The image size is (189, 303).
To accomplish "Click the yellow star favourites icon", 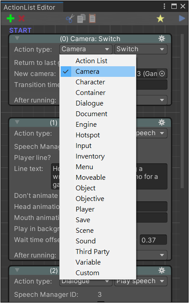I will point(160,19).
